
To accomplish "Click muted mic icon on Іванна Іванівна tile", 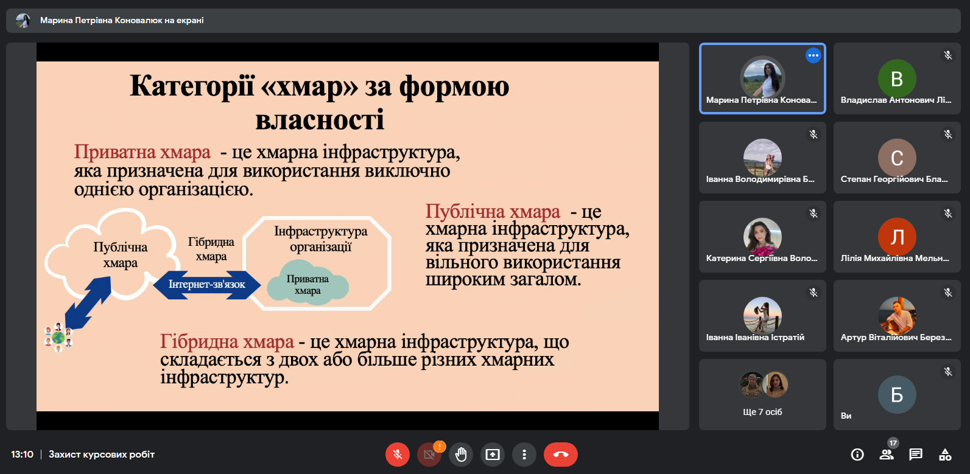I will coord(814,293).
